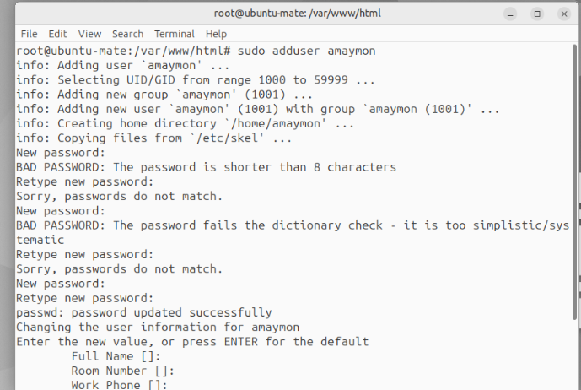The width and height of the screenshot is (581, 390).
Task: Click the vertical scrollbar thumb
Action: 575,181
